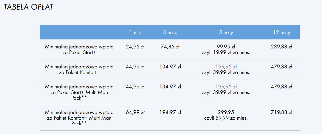
Task: Select the 64,99 zł price cell
Action: (x=135, y=112)
